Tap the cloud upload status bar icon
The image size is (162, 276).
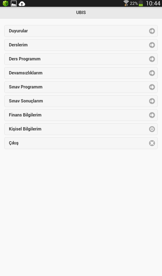[22, 4]
